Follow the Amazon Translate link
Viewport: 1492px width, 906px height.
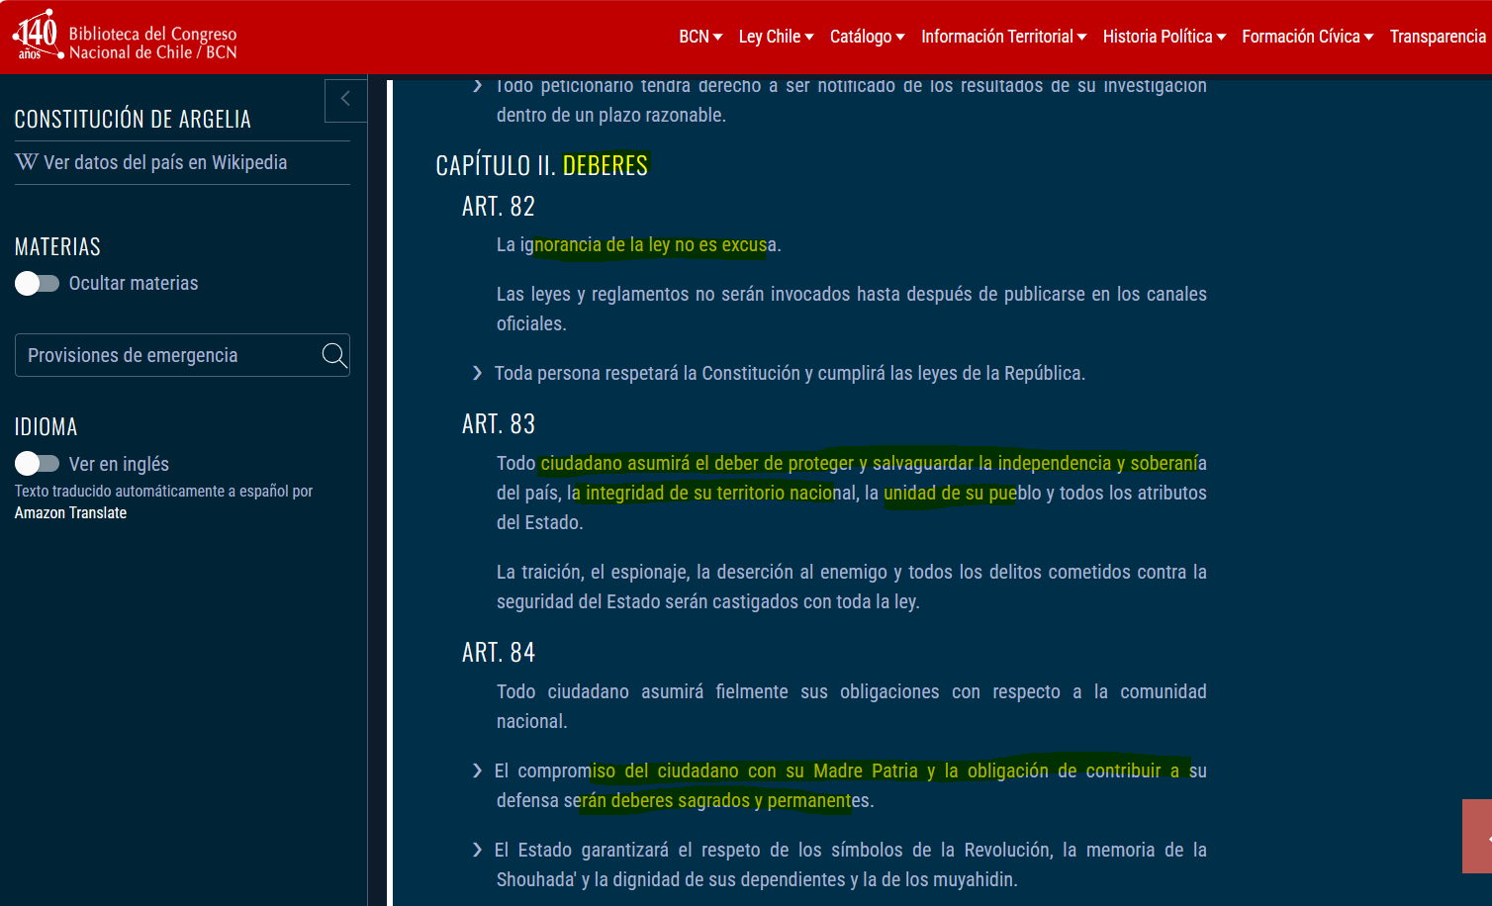(70, 512)
